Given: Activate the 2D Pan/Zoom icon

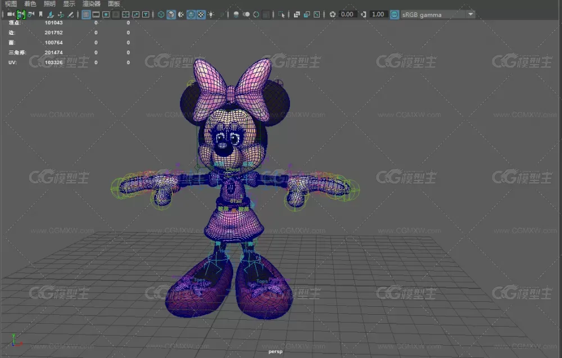Looking at the screenshot, I should point(61,15).
